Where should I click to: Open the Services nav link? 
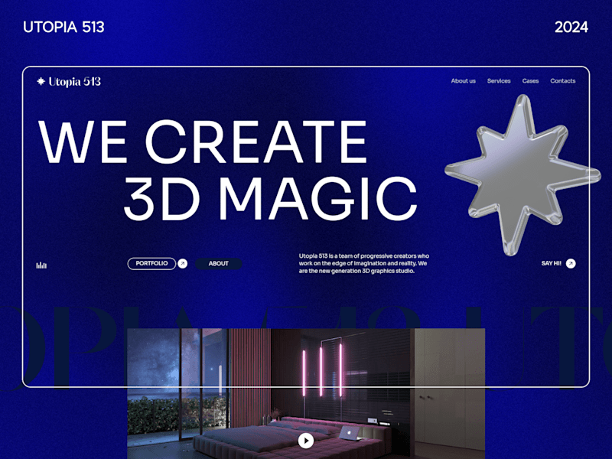click(499, 81)
